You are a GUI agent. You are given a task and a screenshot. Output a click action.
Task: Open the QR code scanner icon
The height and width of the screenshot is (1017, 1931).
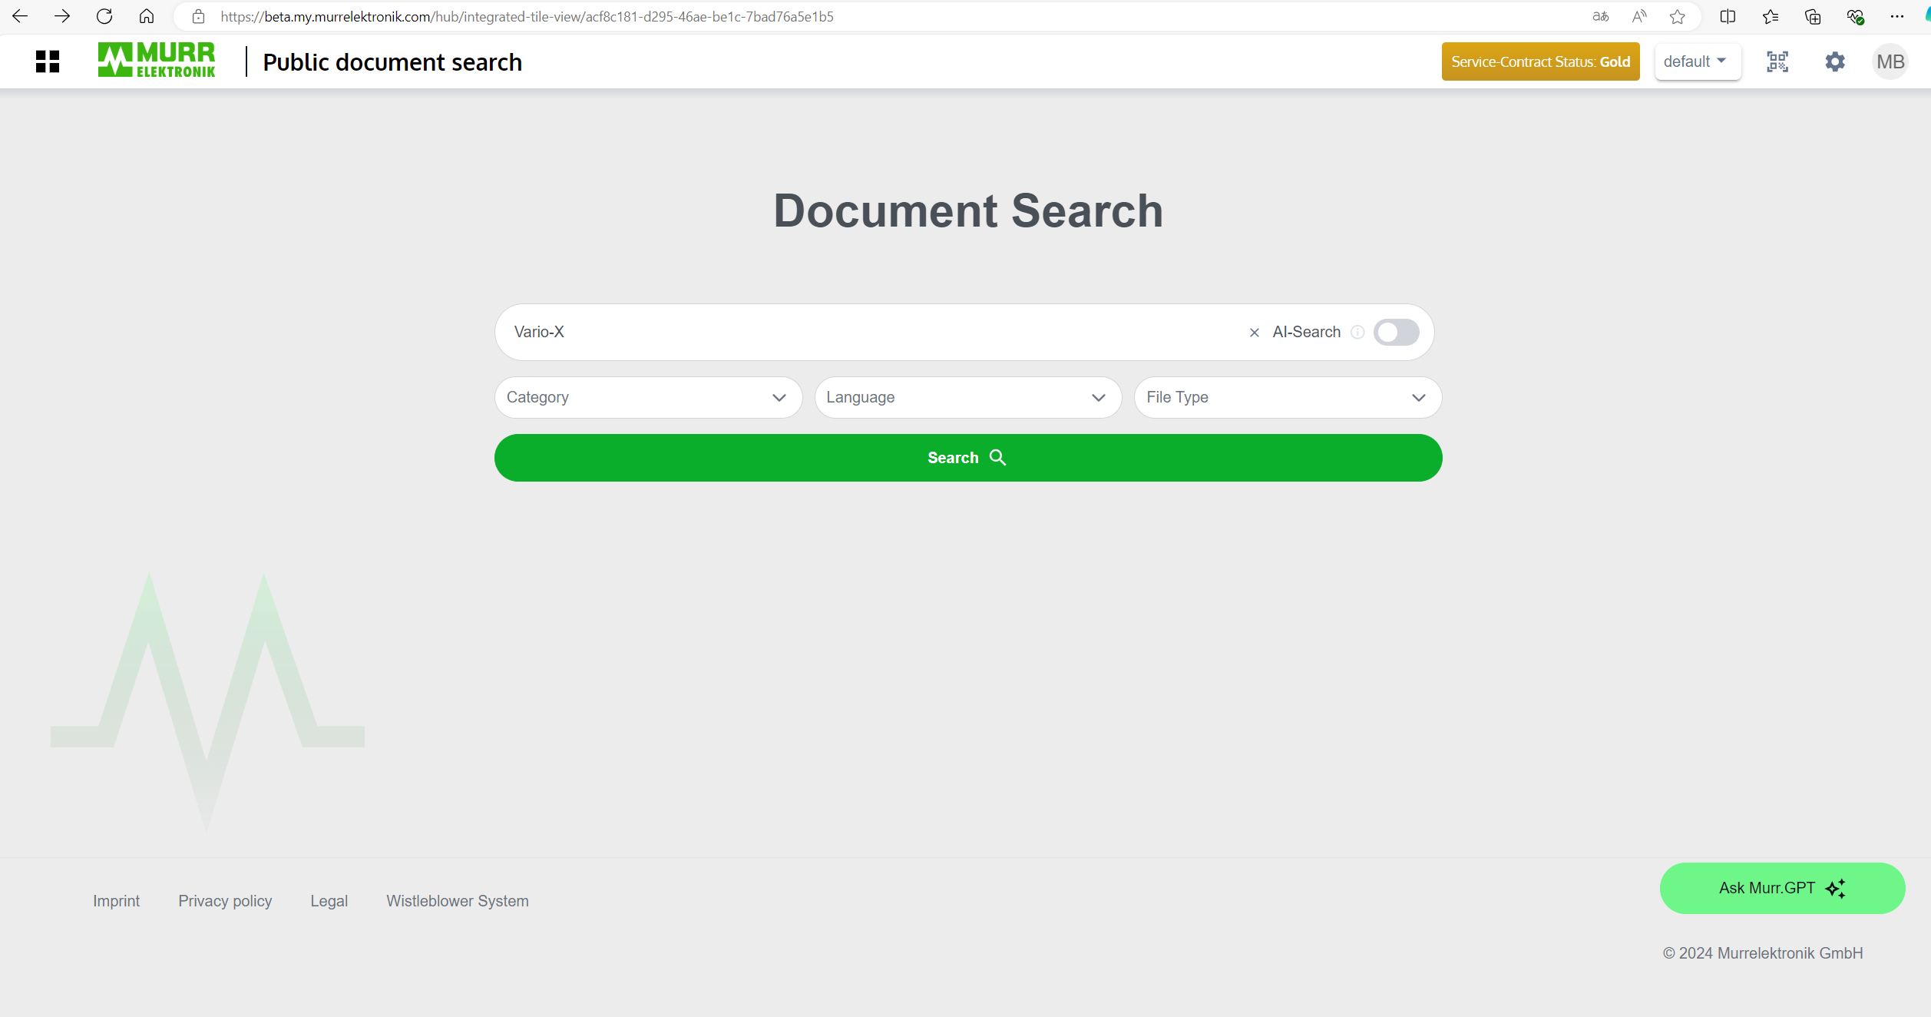click(1777, 61)
